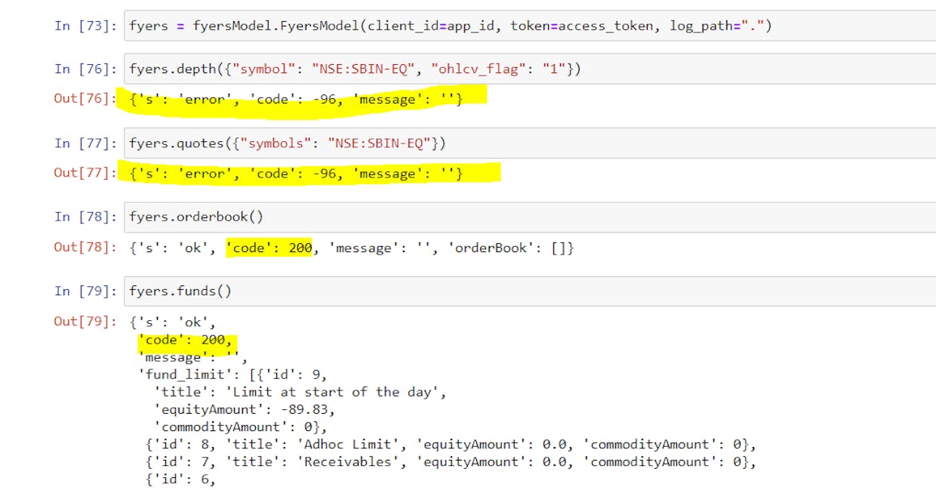Click the "'message': ''," line in Out[79]
The height and width of the screenshot is (490, 936).
coord(192,357)
